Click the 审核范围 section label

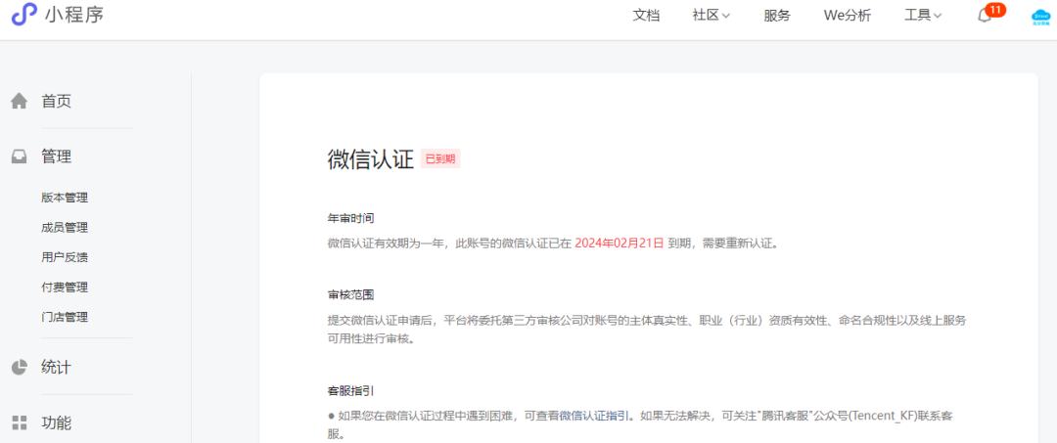(350, 295)
